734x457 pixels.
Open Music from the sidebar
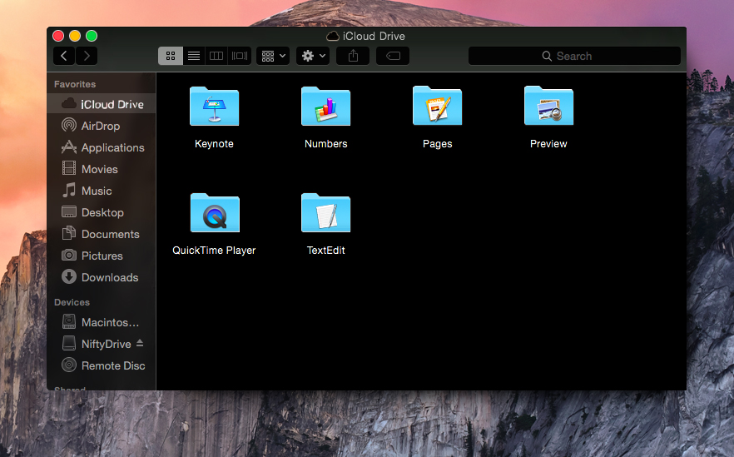102,191
